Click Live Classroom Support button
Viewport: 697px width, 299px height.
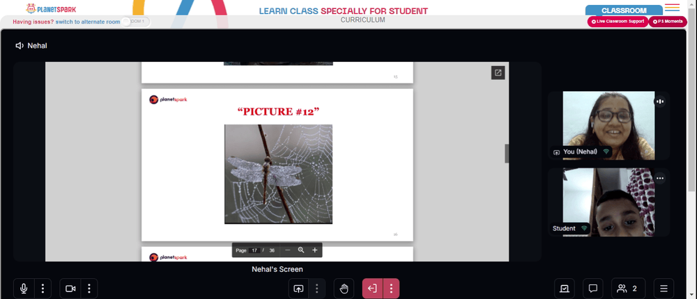pos(618,22)
